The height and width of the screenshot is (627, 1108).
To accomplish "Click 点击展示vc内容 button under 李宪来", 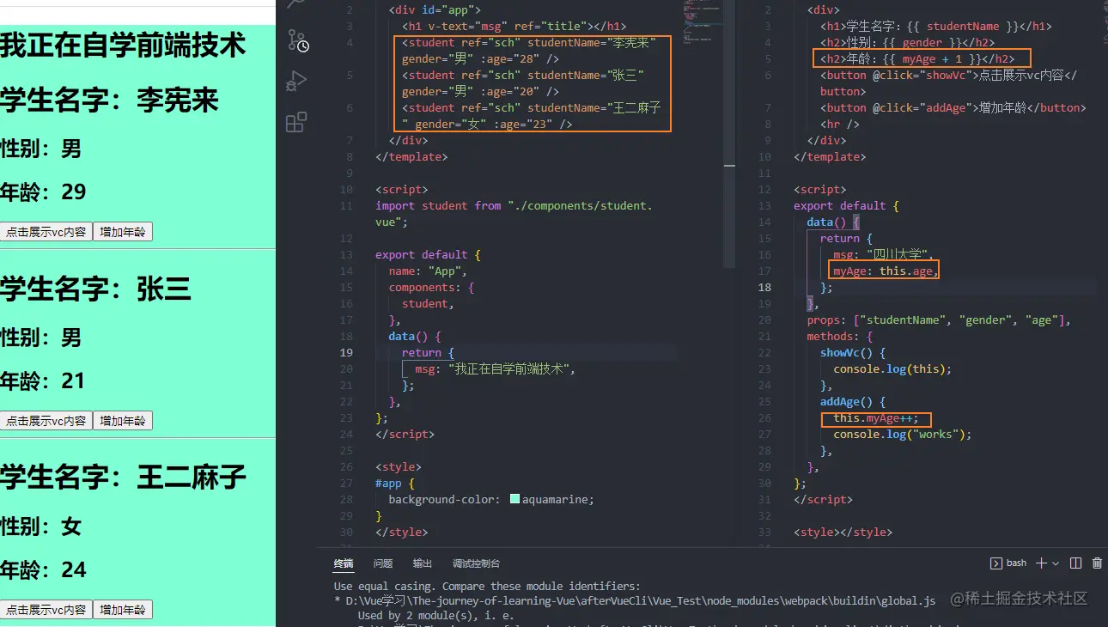I will pos(46,232).
